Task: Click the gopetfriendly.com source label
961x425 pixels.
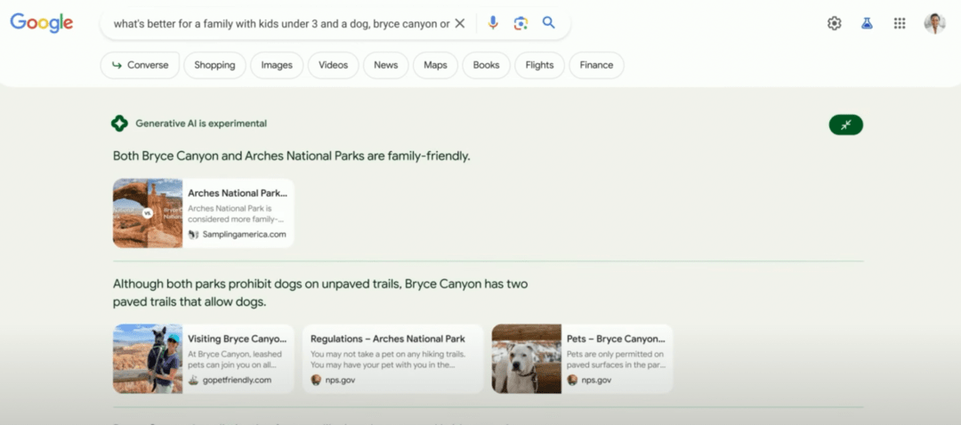Action: pos(237,381)
